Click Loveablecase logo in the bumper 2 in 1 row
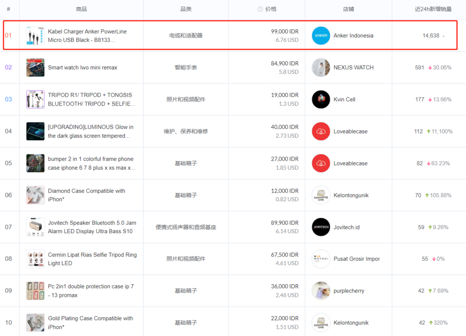Screen dimensions: 466x336 [321, 163]
